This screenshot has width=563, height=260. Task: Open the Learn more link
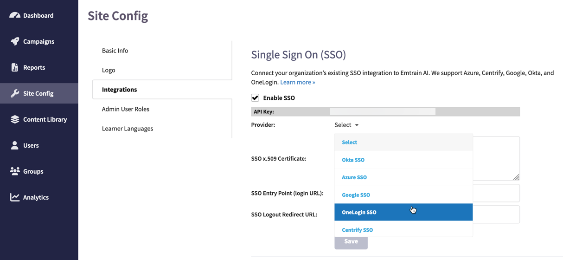(298, 82)
